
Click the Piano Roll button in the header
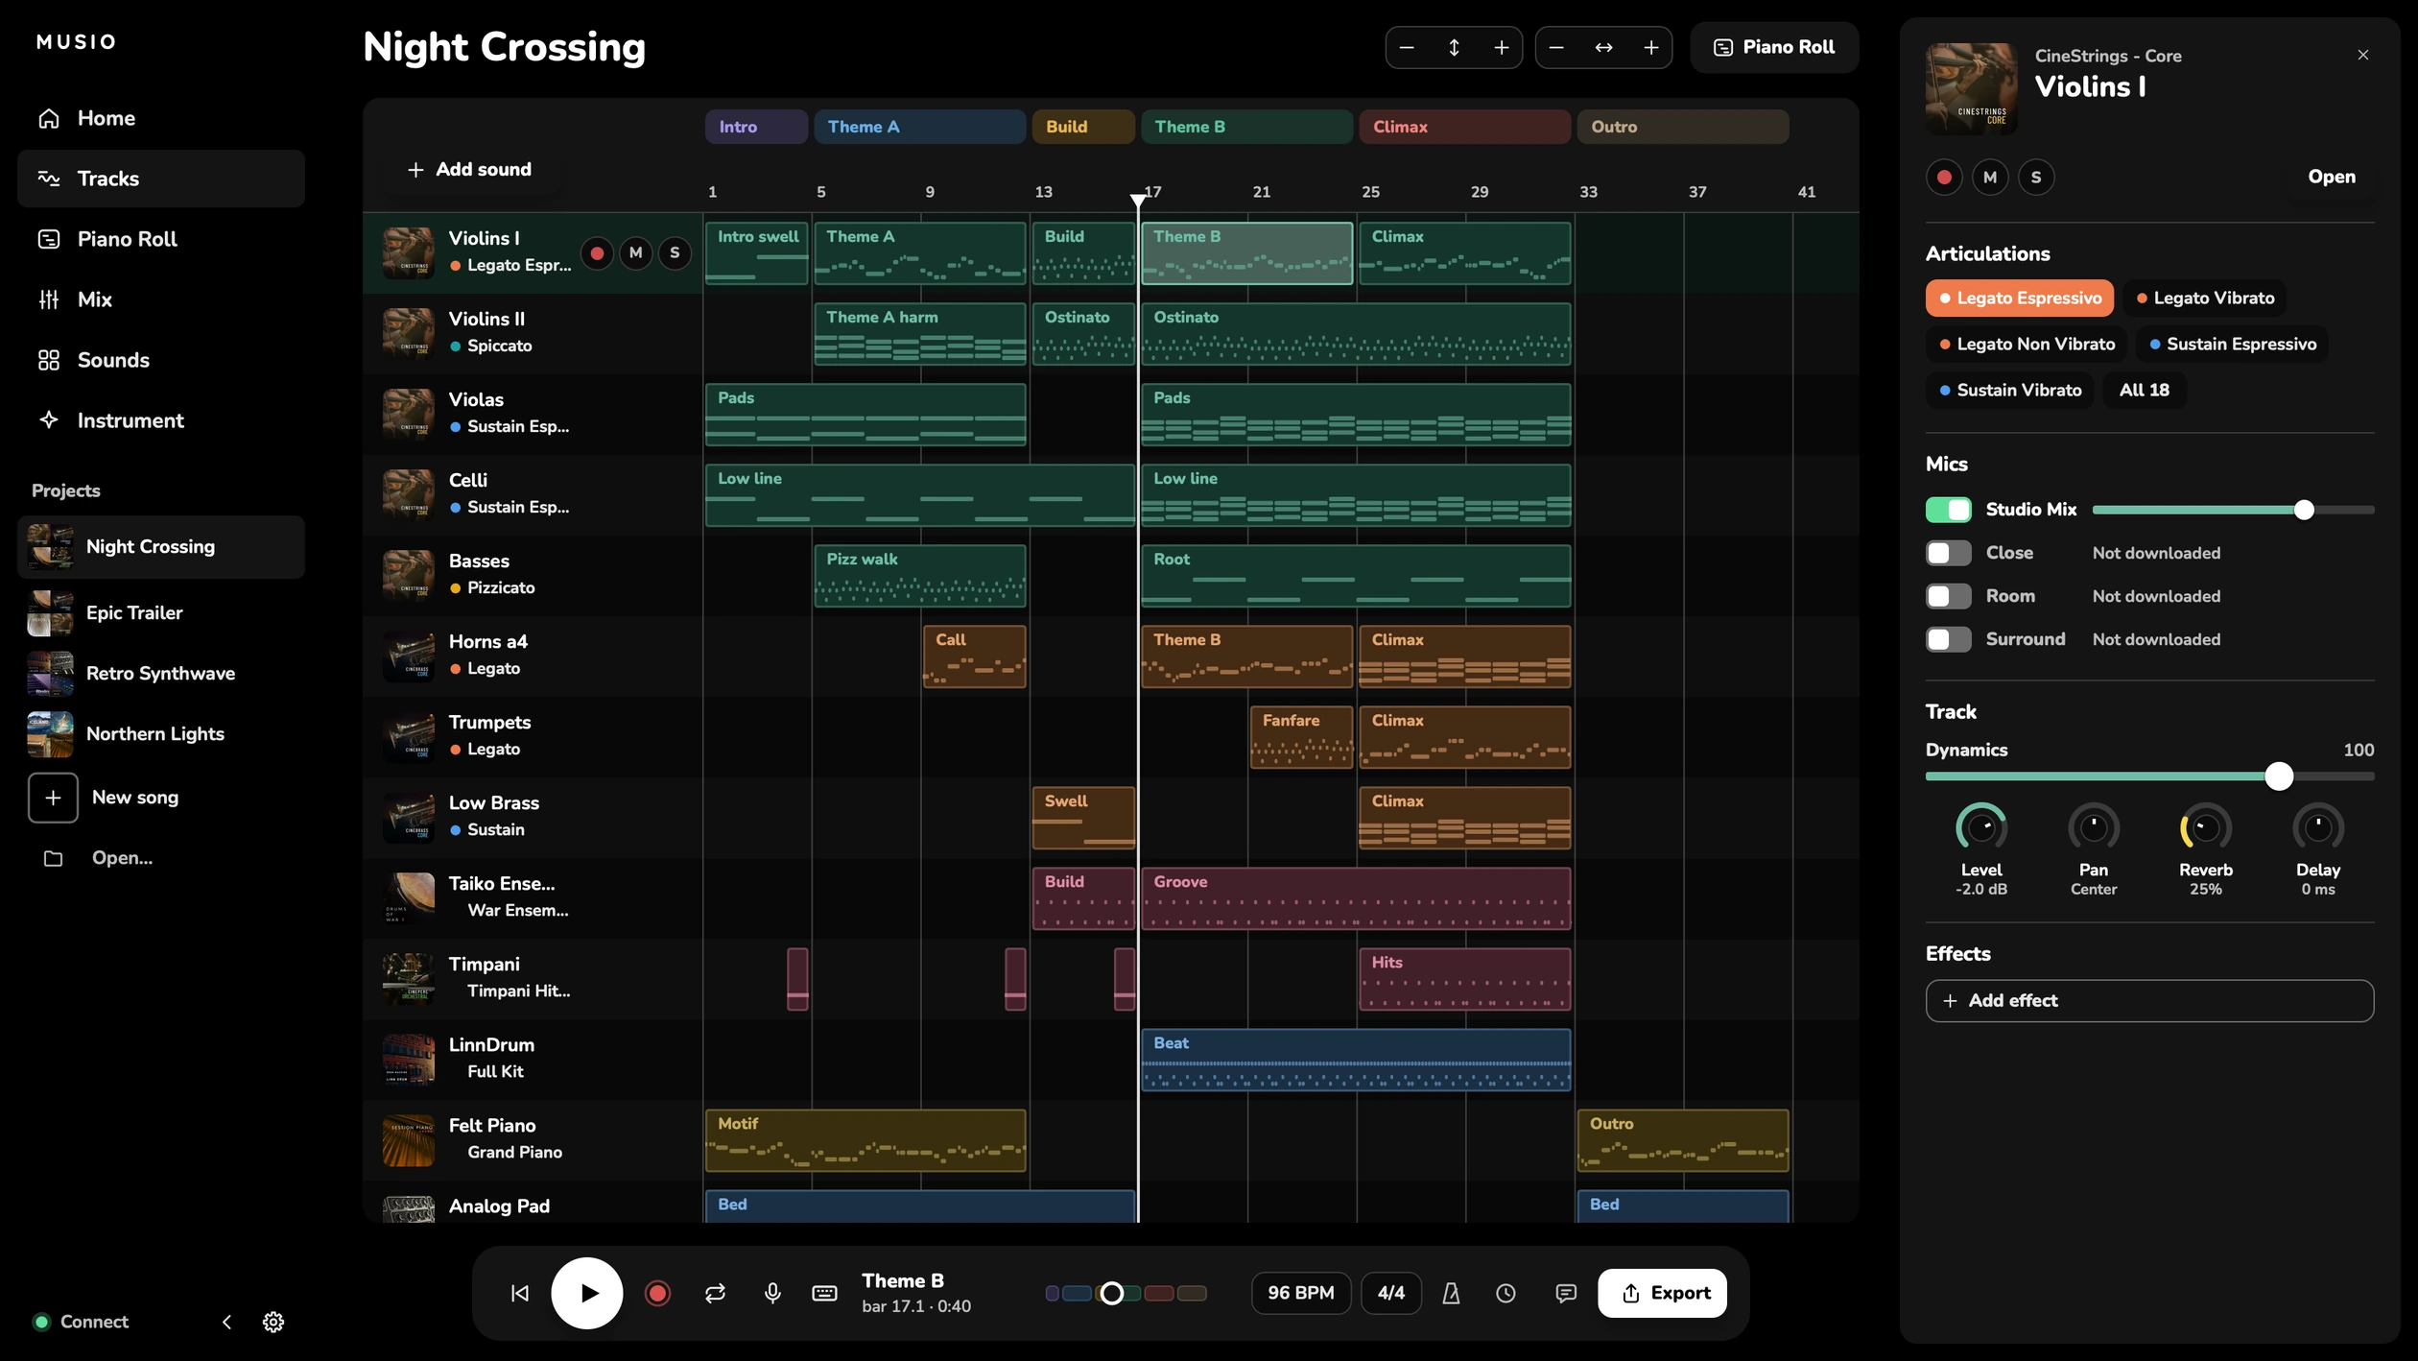click(x=1774, y=47)
